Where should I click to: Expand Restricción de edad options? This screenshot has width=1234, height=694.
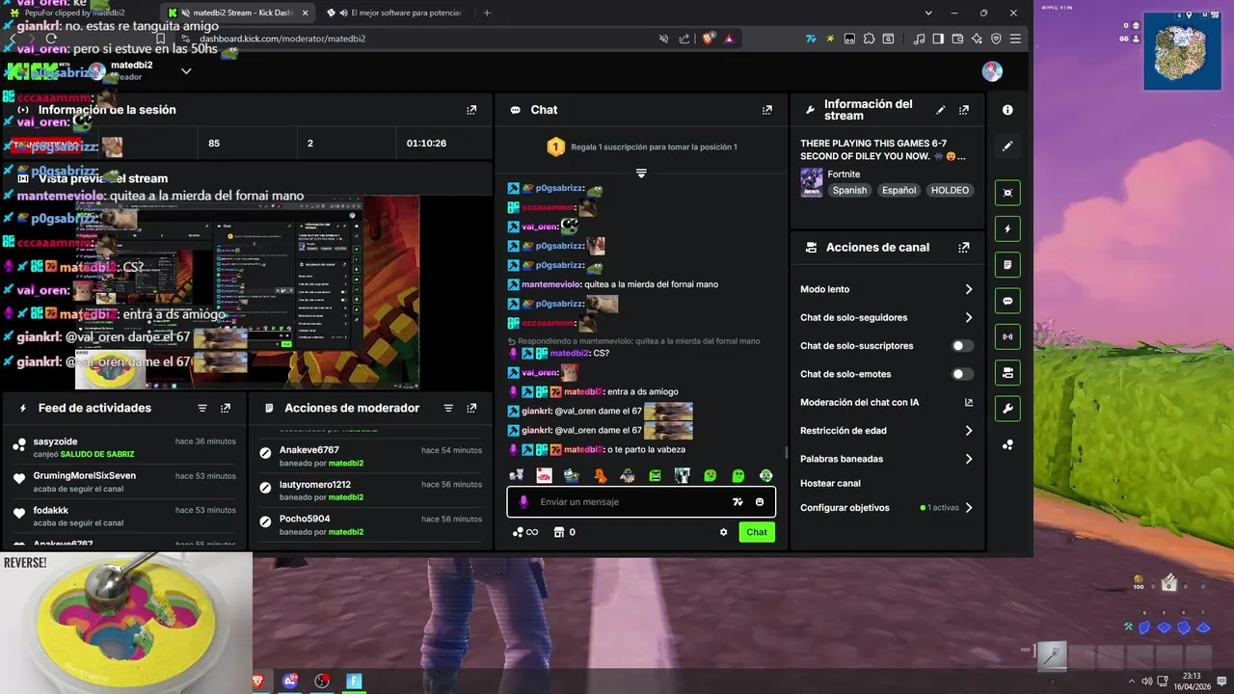pyautogui.click(x=969, y=431)
